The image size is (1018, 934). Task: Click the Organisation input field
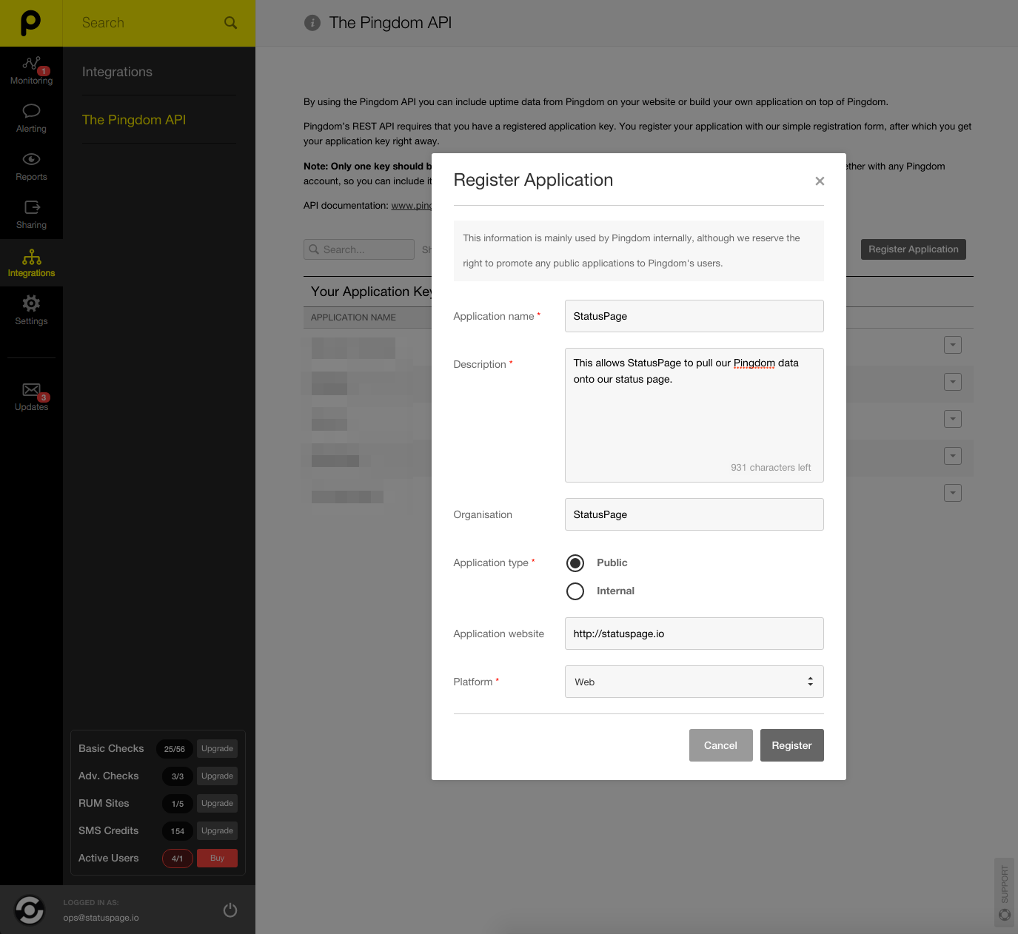point(694,514)
